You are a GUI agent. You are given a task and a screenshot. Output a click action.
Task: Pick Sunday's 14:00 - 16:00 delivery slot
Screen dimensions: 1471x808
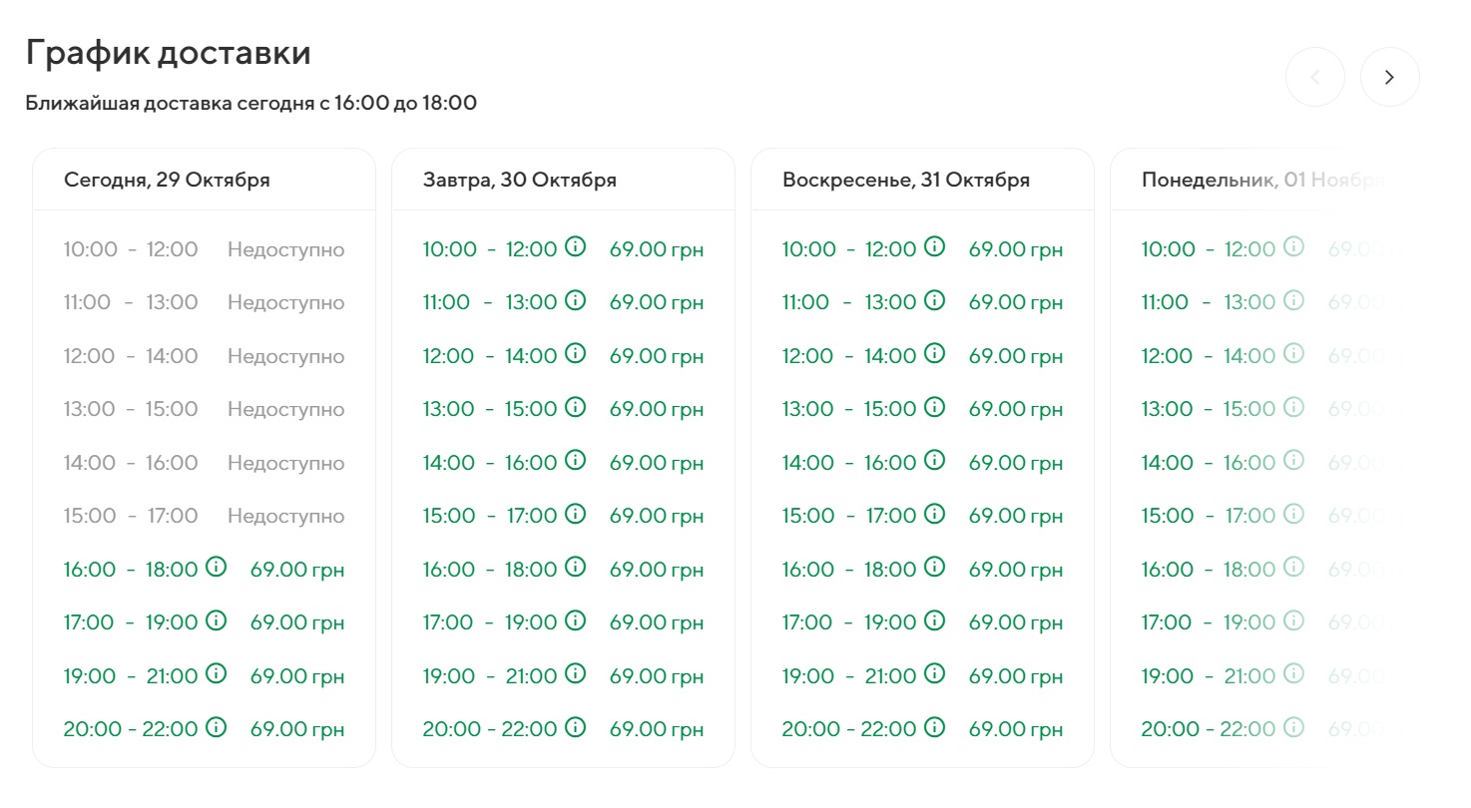point(849,462)
